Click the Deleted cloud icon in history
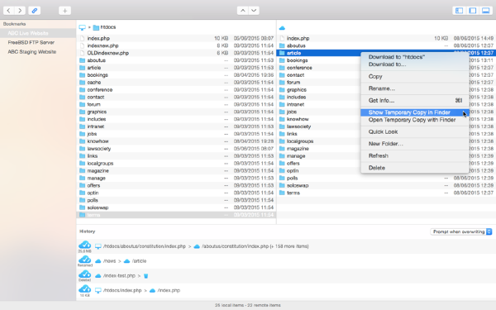 (84, 274)
